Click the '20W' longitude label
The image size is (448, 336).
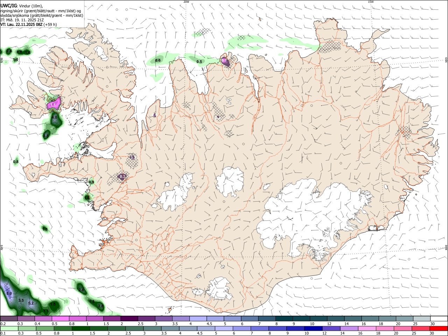pyautogui.click(x=186, y=2)
